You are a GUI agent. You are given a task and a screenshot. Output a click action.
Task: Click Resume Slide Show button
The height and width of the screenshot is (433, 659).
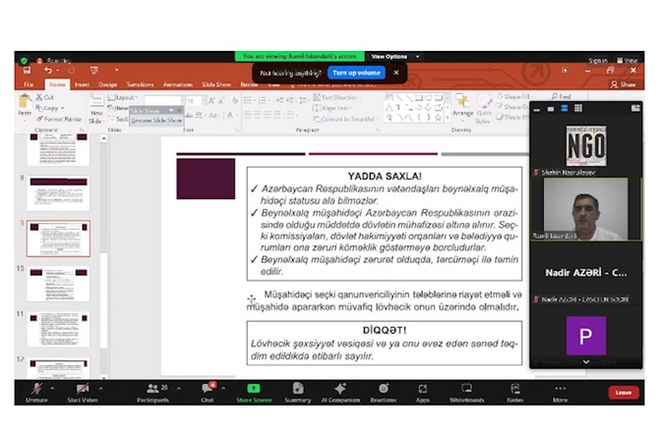(156, 121)
